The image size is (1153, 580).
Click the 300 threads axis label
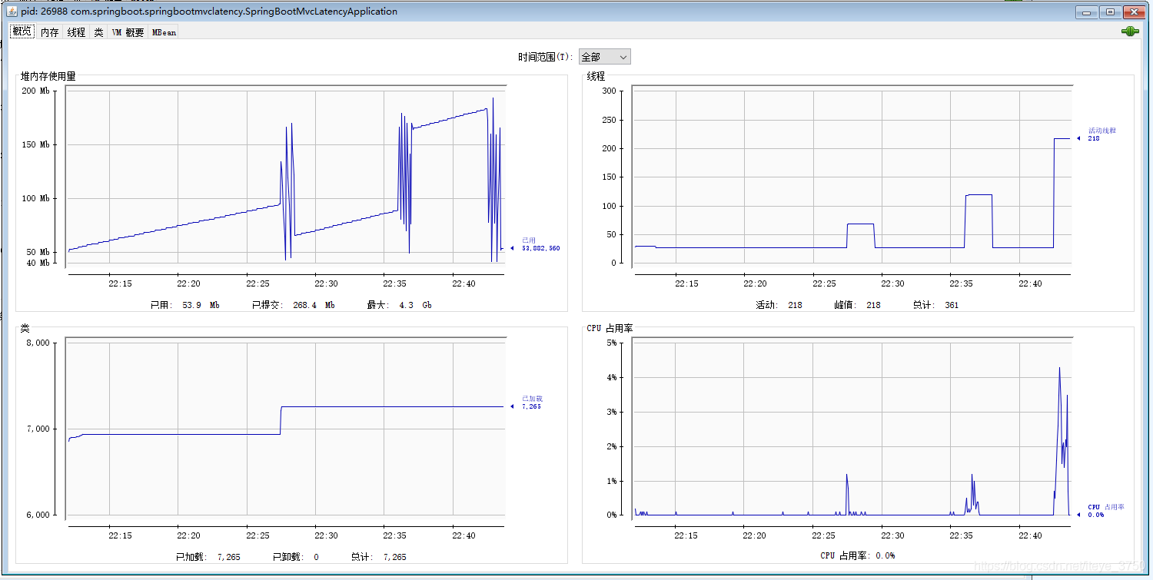pos(609,91)
